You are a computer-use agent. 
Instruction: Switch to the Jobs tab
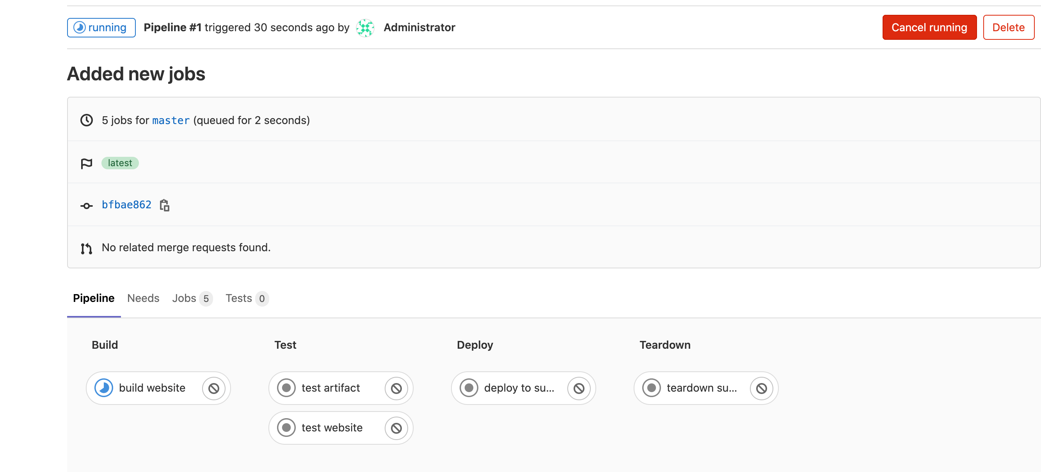point(192,298)
